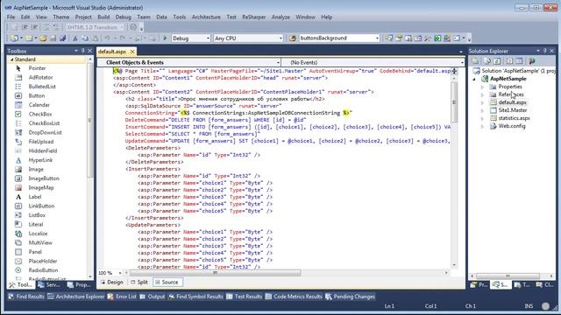Open the buttonsBackground find dropdown
The width and height of the screenshot is (561, 315).
tap(339, 38)
